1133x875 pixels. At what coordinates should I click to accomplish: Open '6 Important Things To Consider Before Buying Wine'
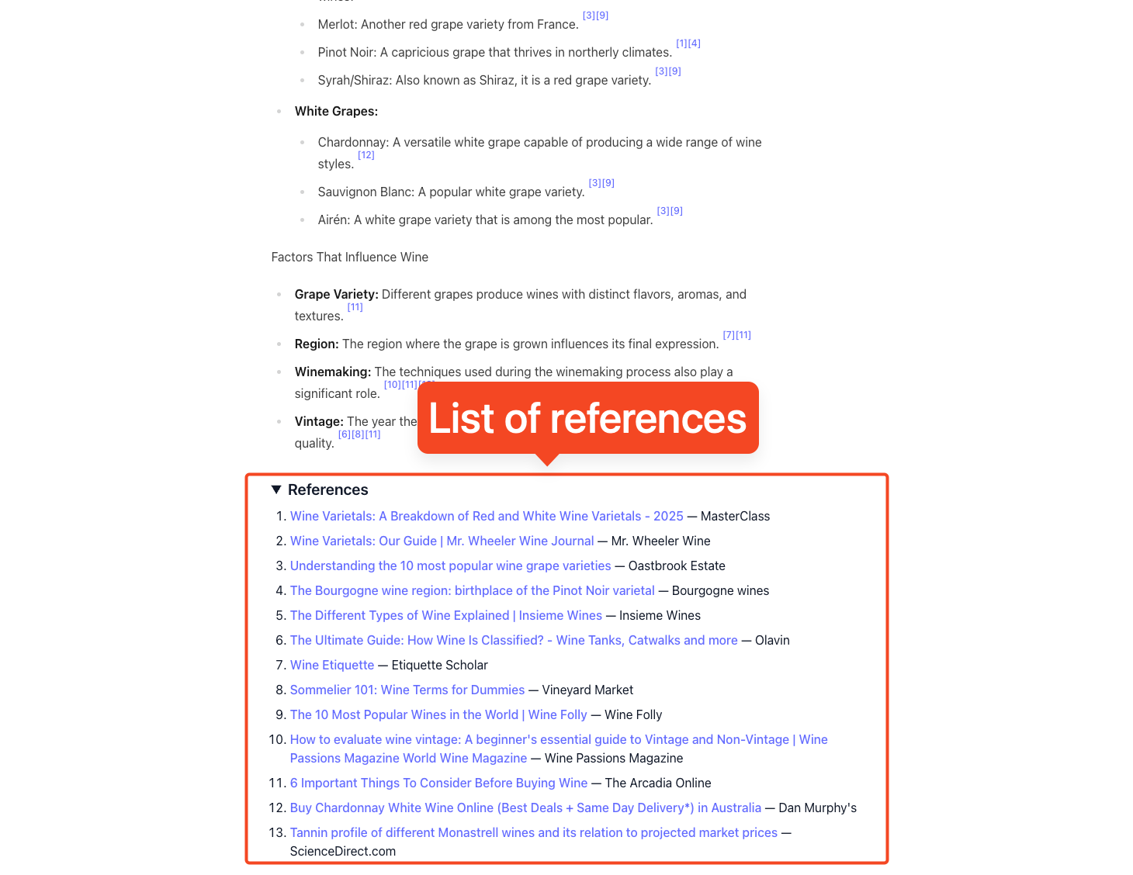(438, 783)
